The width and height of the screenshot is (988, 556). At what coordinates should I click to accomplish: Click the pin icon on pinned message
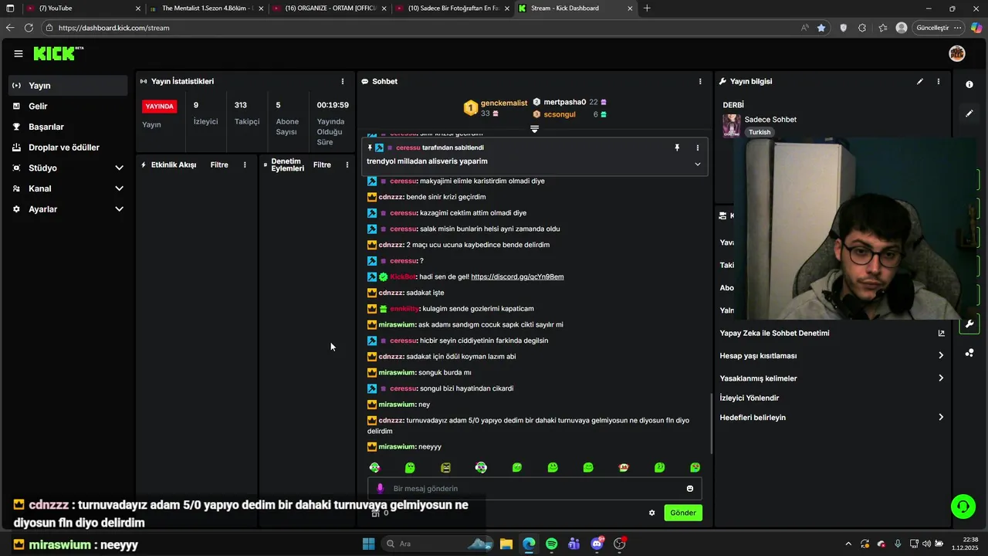(677, 147)
